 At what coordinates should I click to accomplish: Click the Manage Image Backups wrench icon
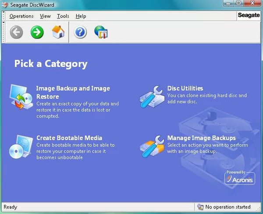tap(152, 146)
